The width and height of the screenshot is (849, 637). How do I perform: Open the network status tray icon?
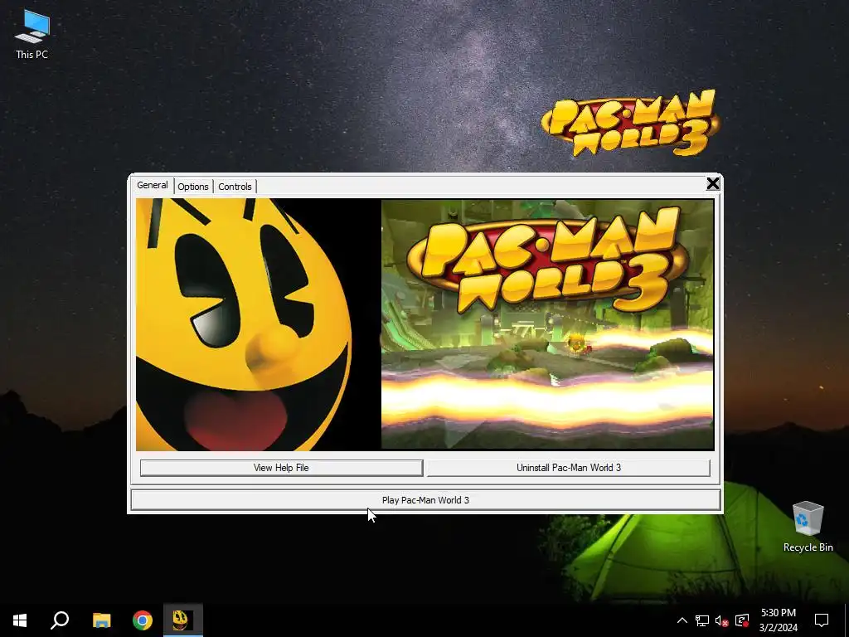click(x=702, y=620)
